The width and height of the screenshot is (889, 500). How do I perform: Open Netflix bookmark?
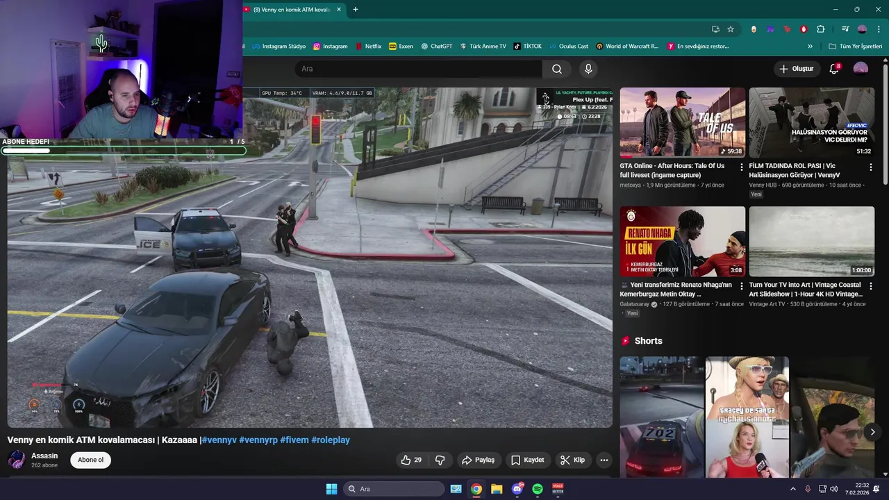pyautogui.click(x=368, y=46)
